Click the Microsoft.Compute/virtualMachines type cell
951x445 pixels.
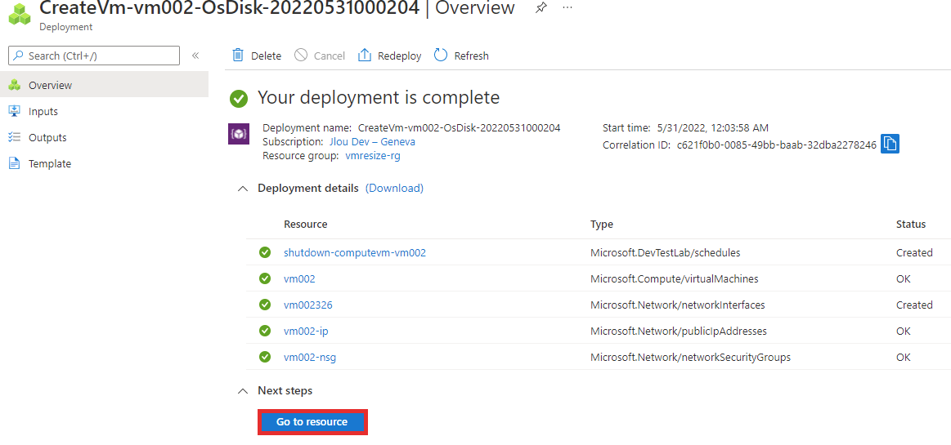[675, 278]
